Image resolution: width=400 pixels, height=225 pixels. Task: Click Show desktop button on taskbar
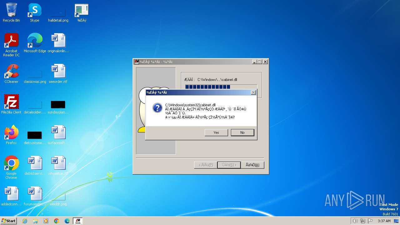[x=397, y=221]
